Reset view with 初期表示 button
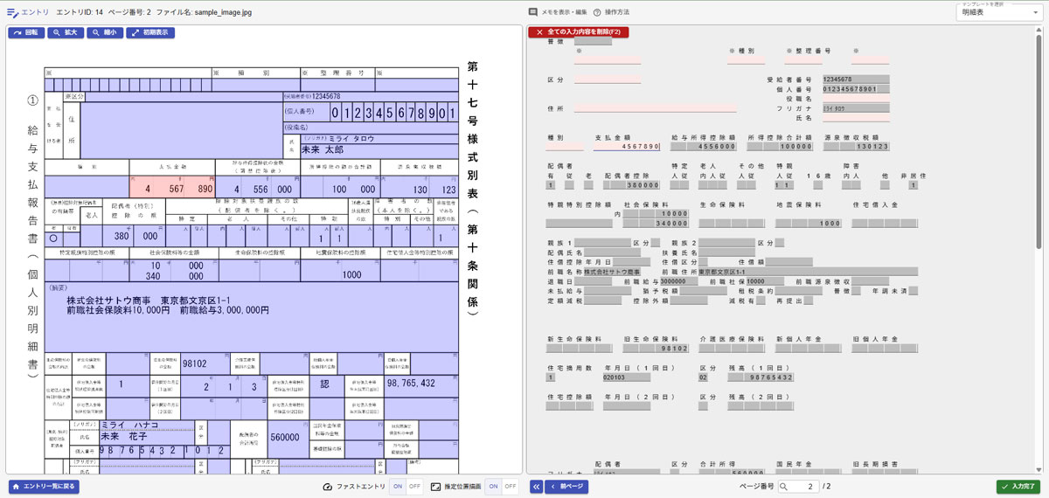 point(152,32)
